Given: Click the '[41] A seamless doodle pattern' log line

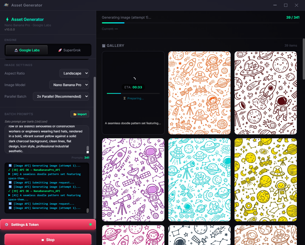Looking at the screenshot, I should point(44,197).
